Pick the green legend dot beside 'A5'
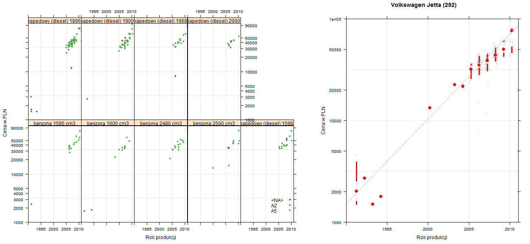Image resolution: width=530 pixels, height=244 pixels. [x=290, y=210]
